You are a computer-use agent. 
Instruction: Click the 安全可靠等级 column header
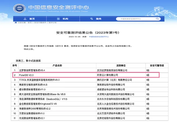pyautogui.click(x=157, y=66)
